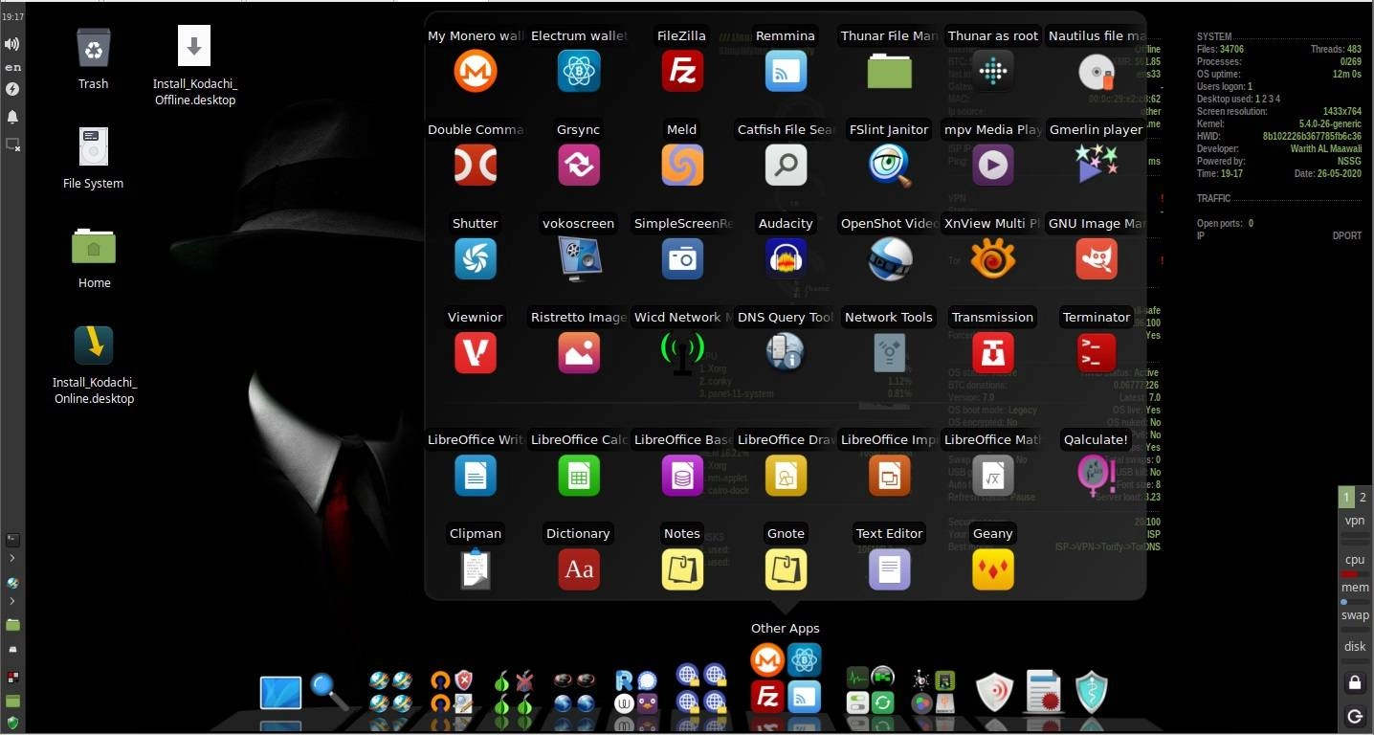This screenshot has height=735, width=1374.
Task: Click lock screen icon in right panel
Action: tap(1355, 682)
